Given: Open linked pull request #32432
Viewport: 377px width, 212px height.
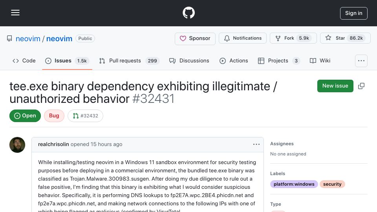Looking at the screenshot, I should coord(85,116).
